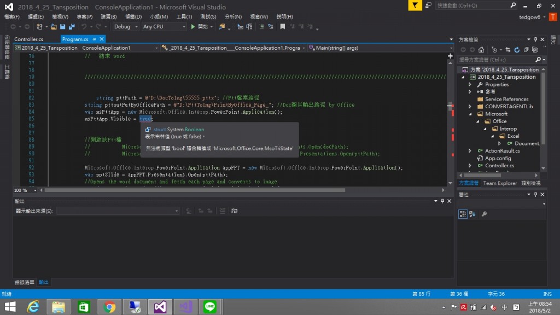Open the 錯誤清單 error list tab

(25, 282)
